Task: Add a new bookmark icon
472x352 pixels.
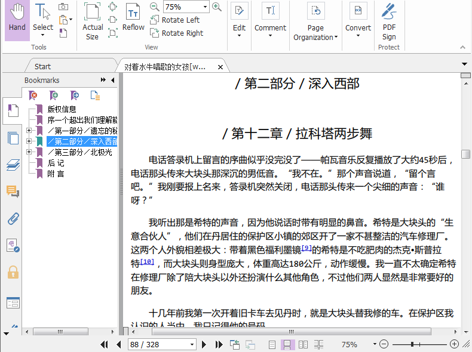Action: (x=54, y=95)
